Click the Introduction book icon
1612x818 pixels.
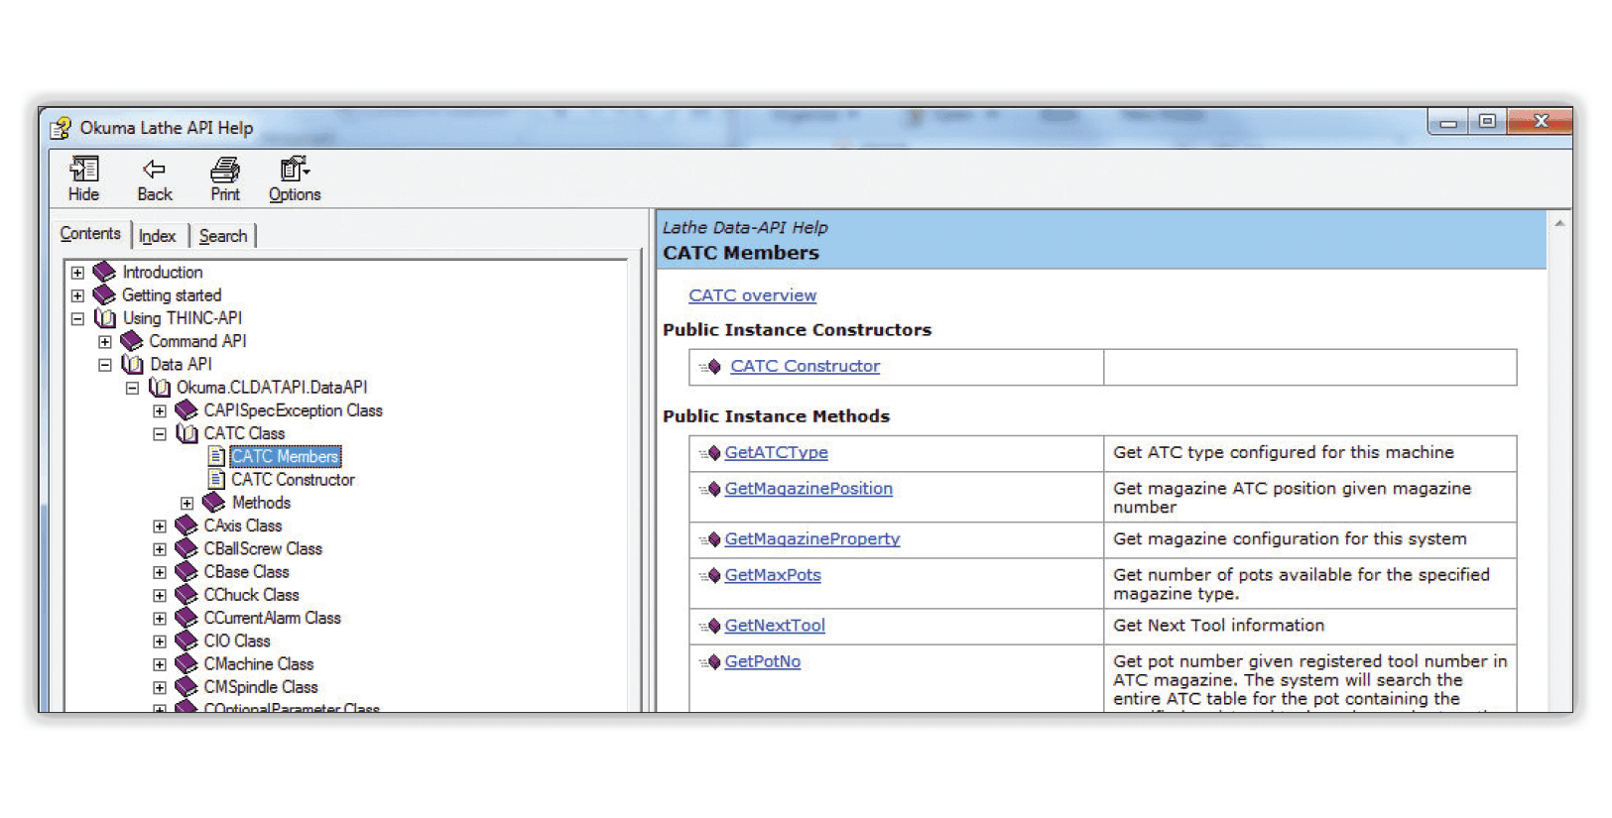[104, 272]
